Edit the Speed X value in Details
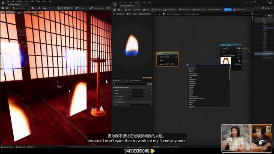This screenshot has height=154, width=274. click(136, 90)
